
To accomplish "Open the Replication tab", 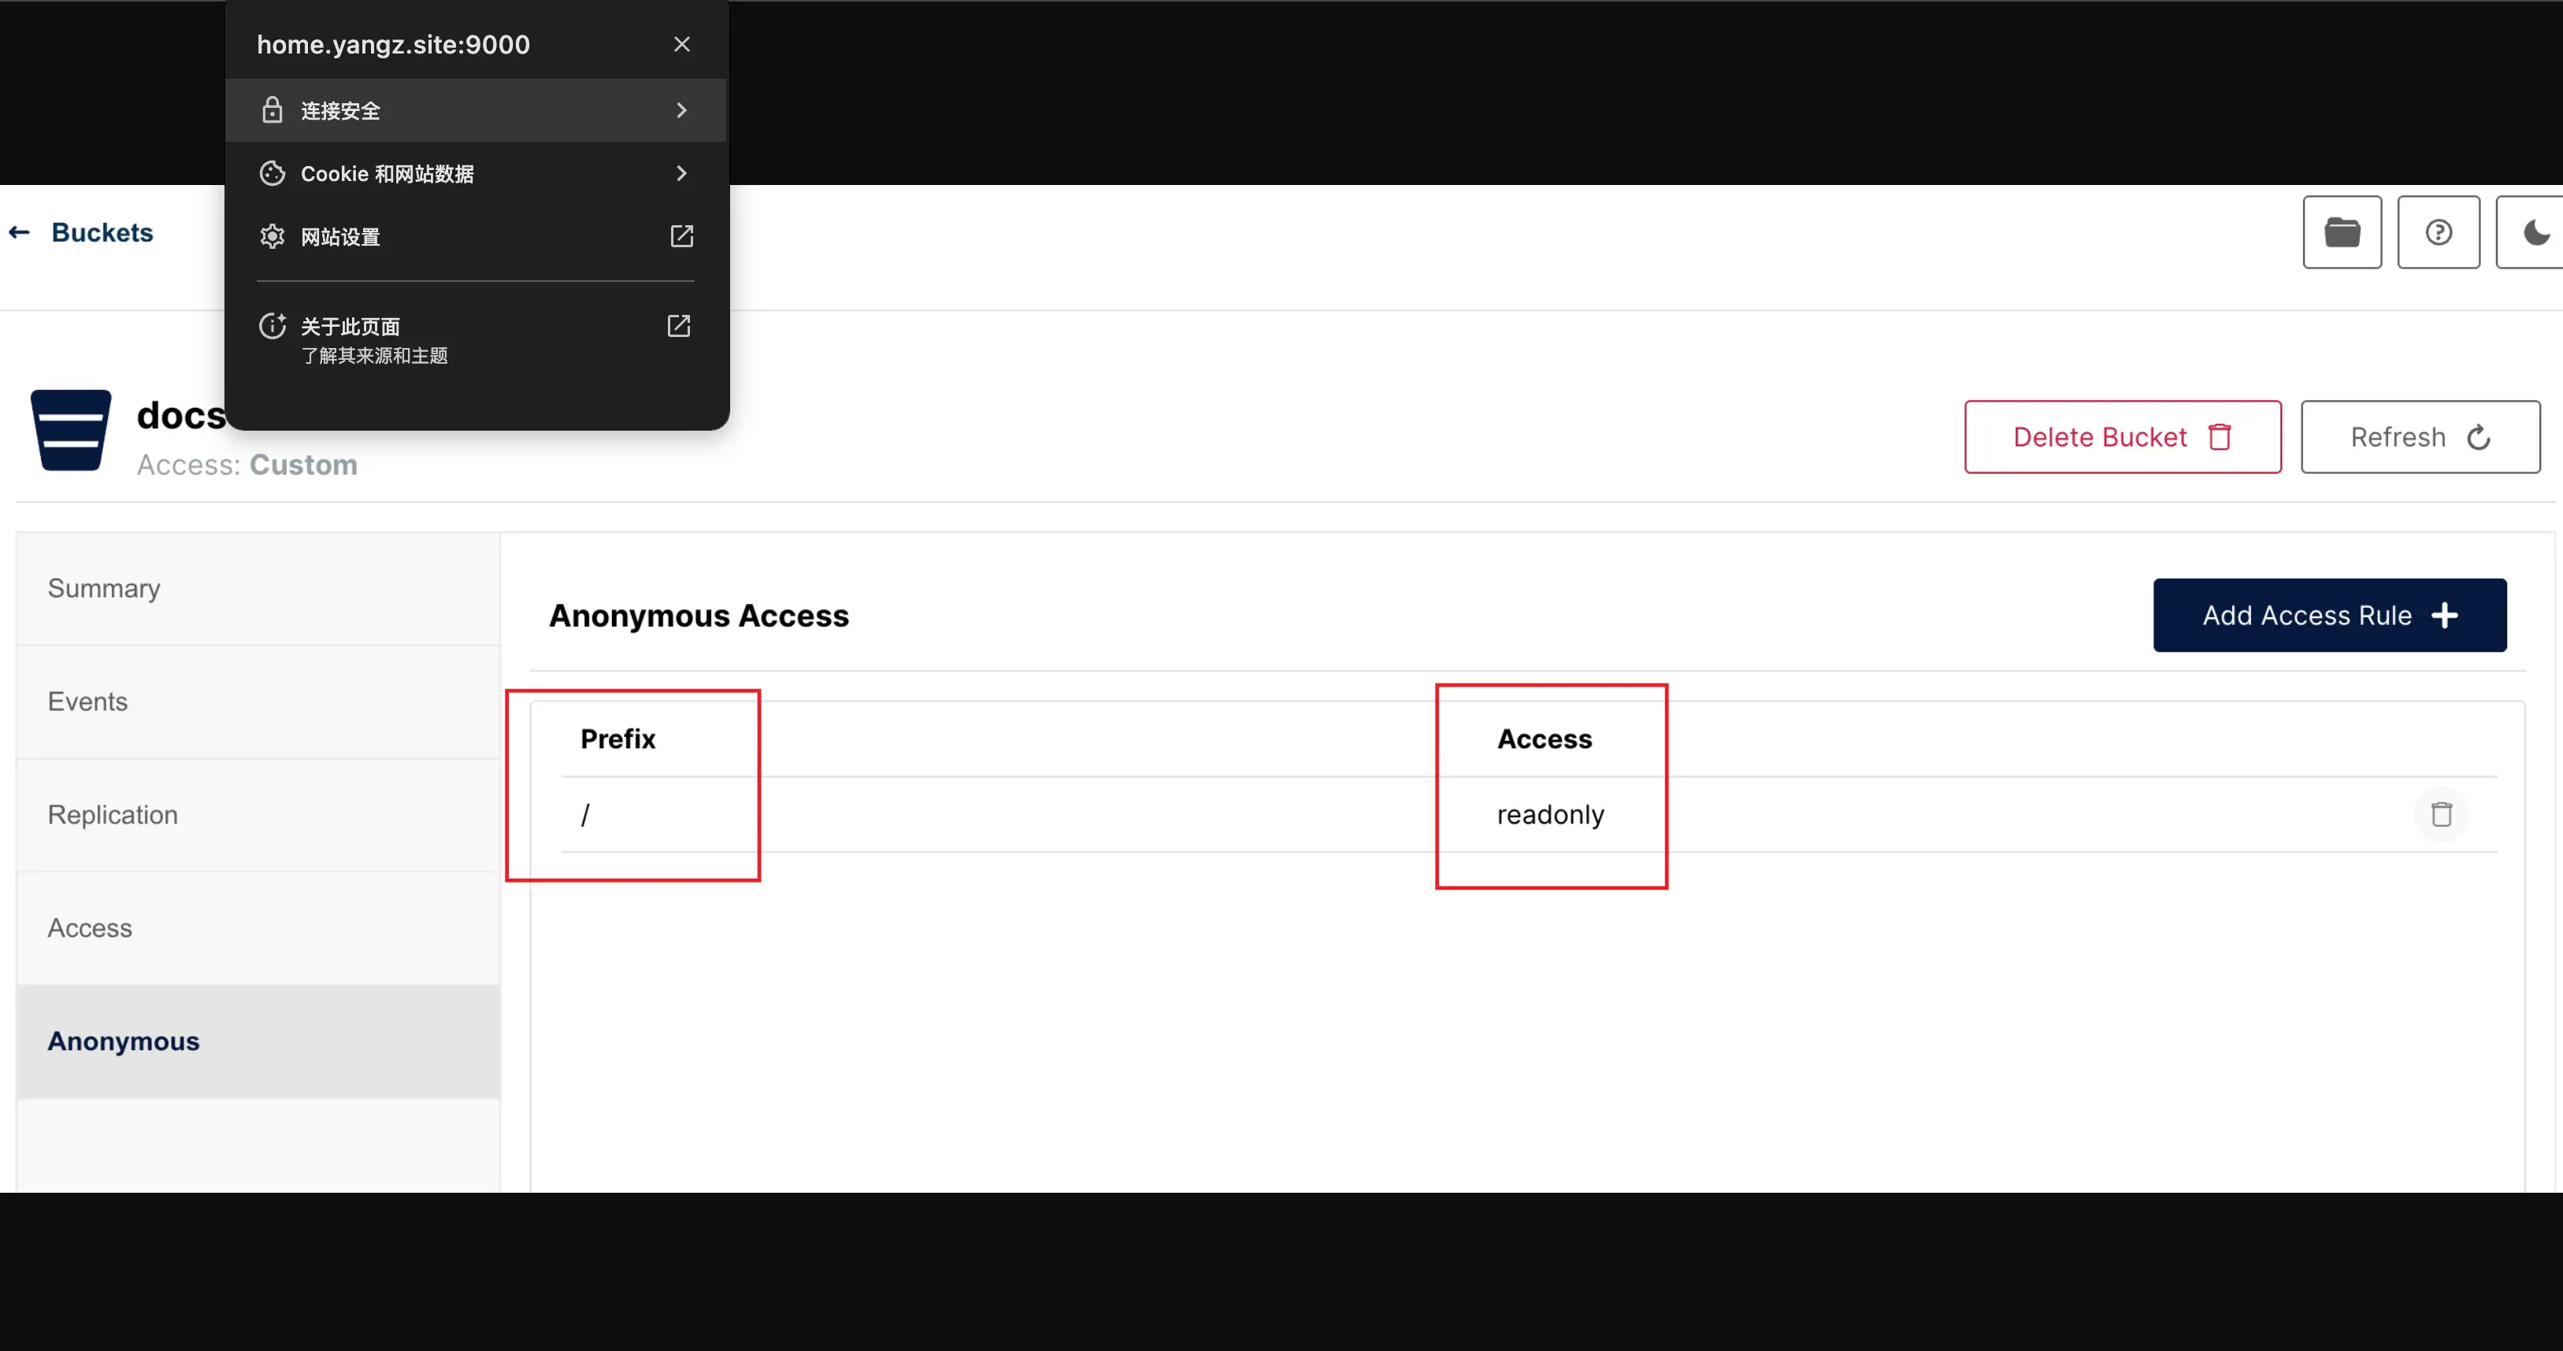I will [x=113, y=816].
